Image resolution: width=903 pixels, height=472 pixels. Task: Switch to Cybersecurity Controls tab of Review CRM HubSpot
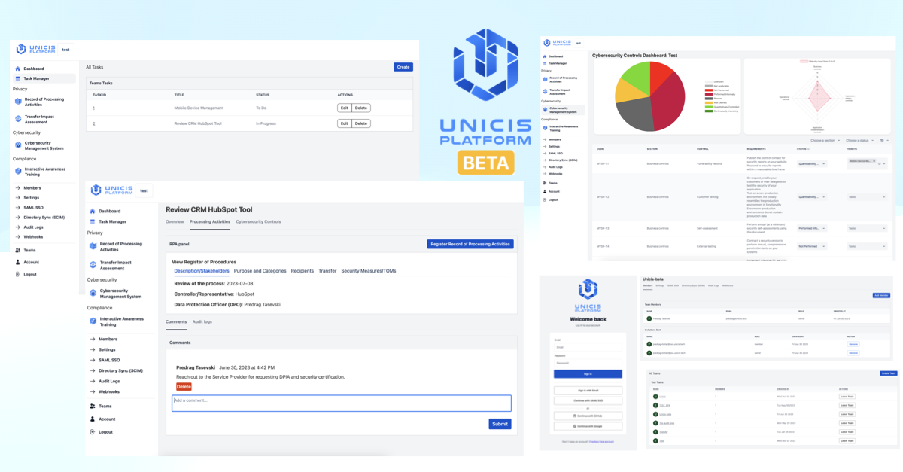coord(258,222)
